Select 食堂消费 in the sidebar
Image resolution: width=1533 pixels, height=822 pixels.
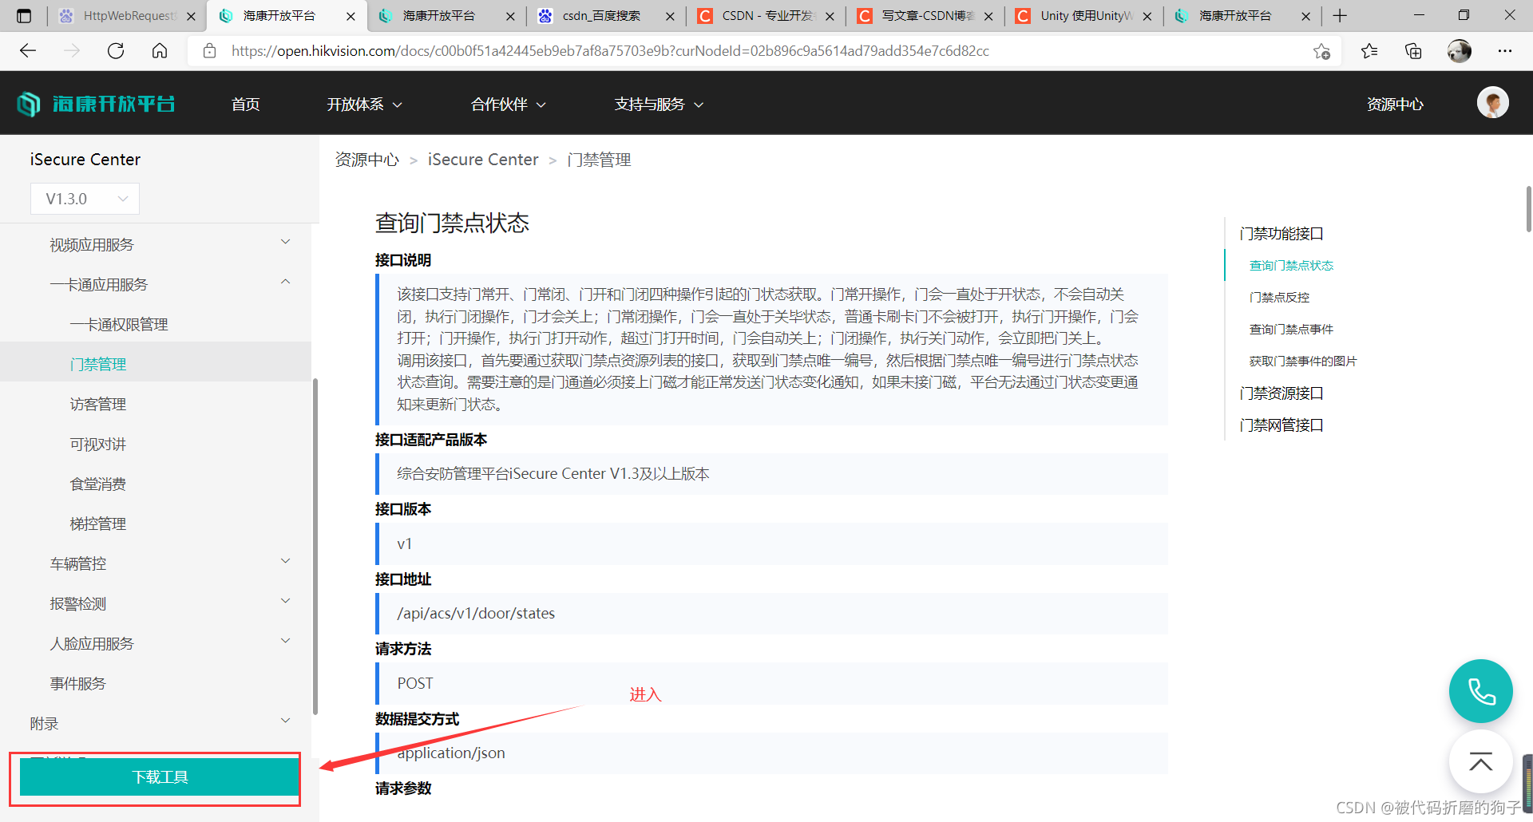pyautogui.click(x=98, y=484)
